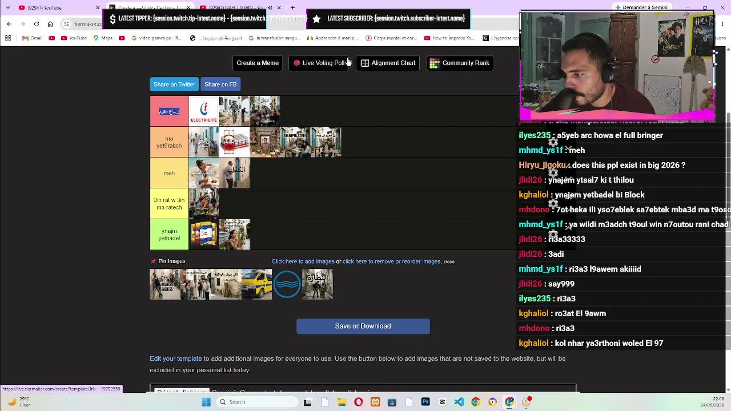
Task: Select the Celtia beer cans image
Action: (x=235, y=142)
